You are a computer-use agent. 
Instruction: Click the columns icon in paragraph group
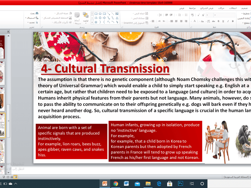(153, 21)
